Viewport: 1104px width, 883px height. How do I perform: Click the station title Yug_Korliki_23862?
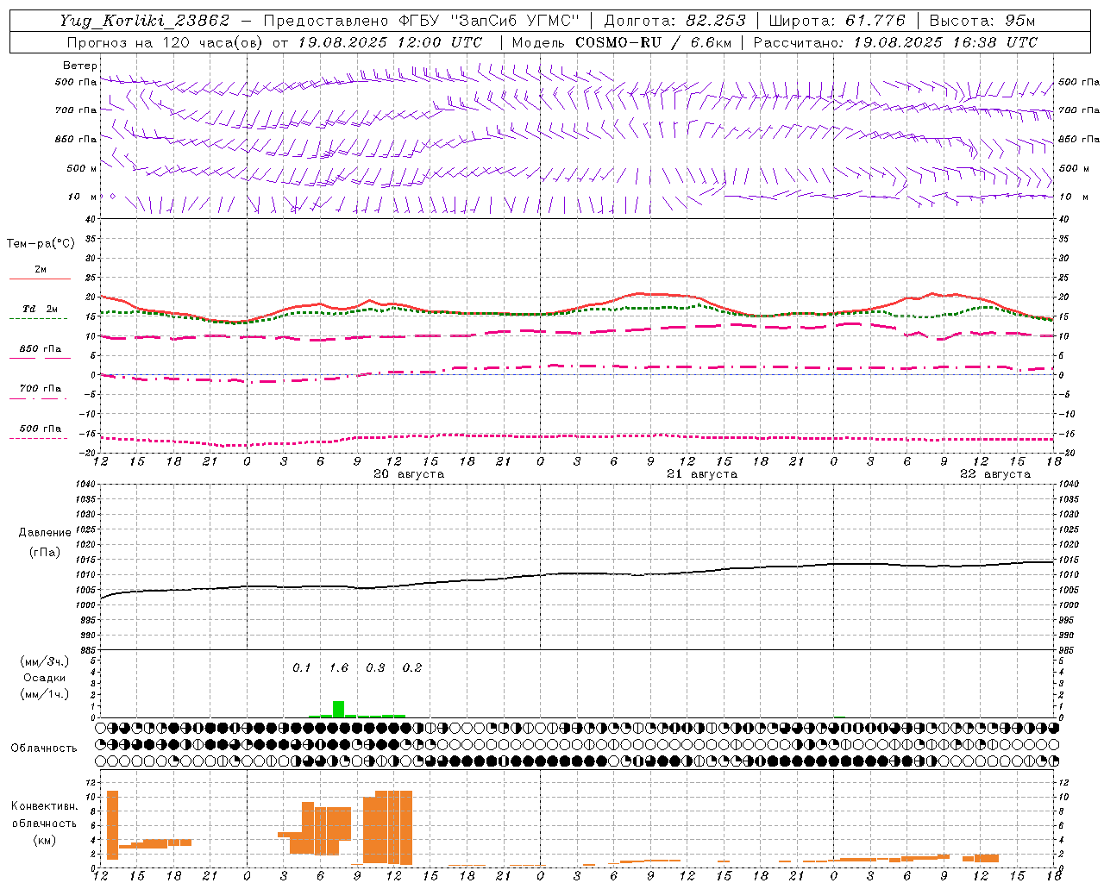coord(145,21)
